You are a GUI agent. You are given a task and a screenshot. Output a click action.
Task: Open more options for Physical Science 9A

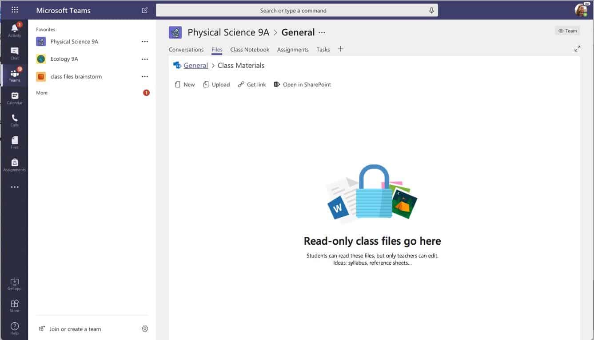(145, 42)
